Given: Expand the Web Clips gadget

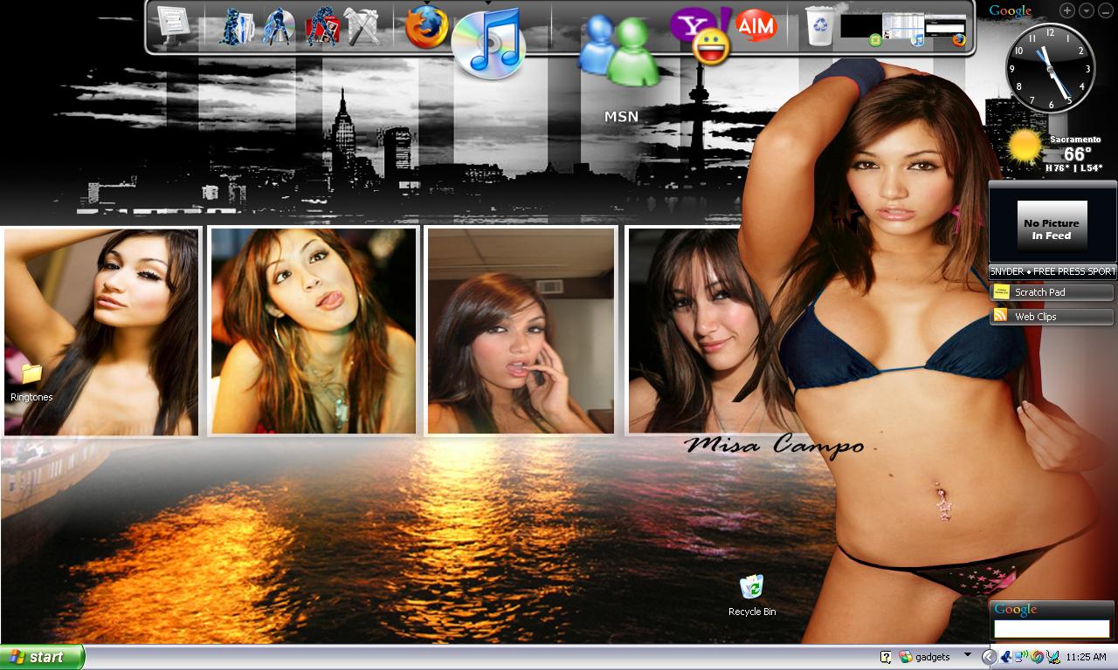Looking at the screenshot, I should coord(1052,317).
